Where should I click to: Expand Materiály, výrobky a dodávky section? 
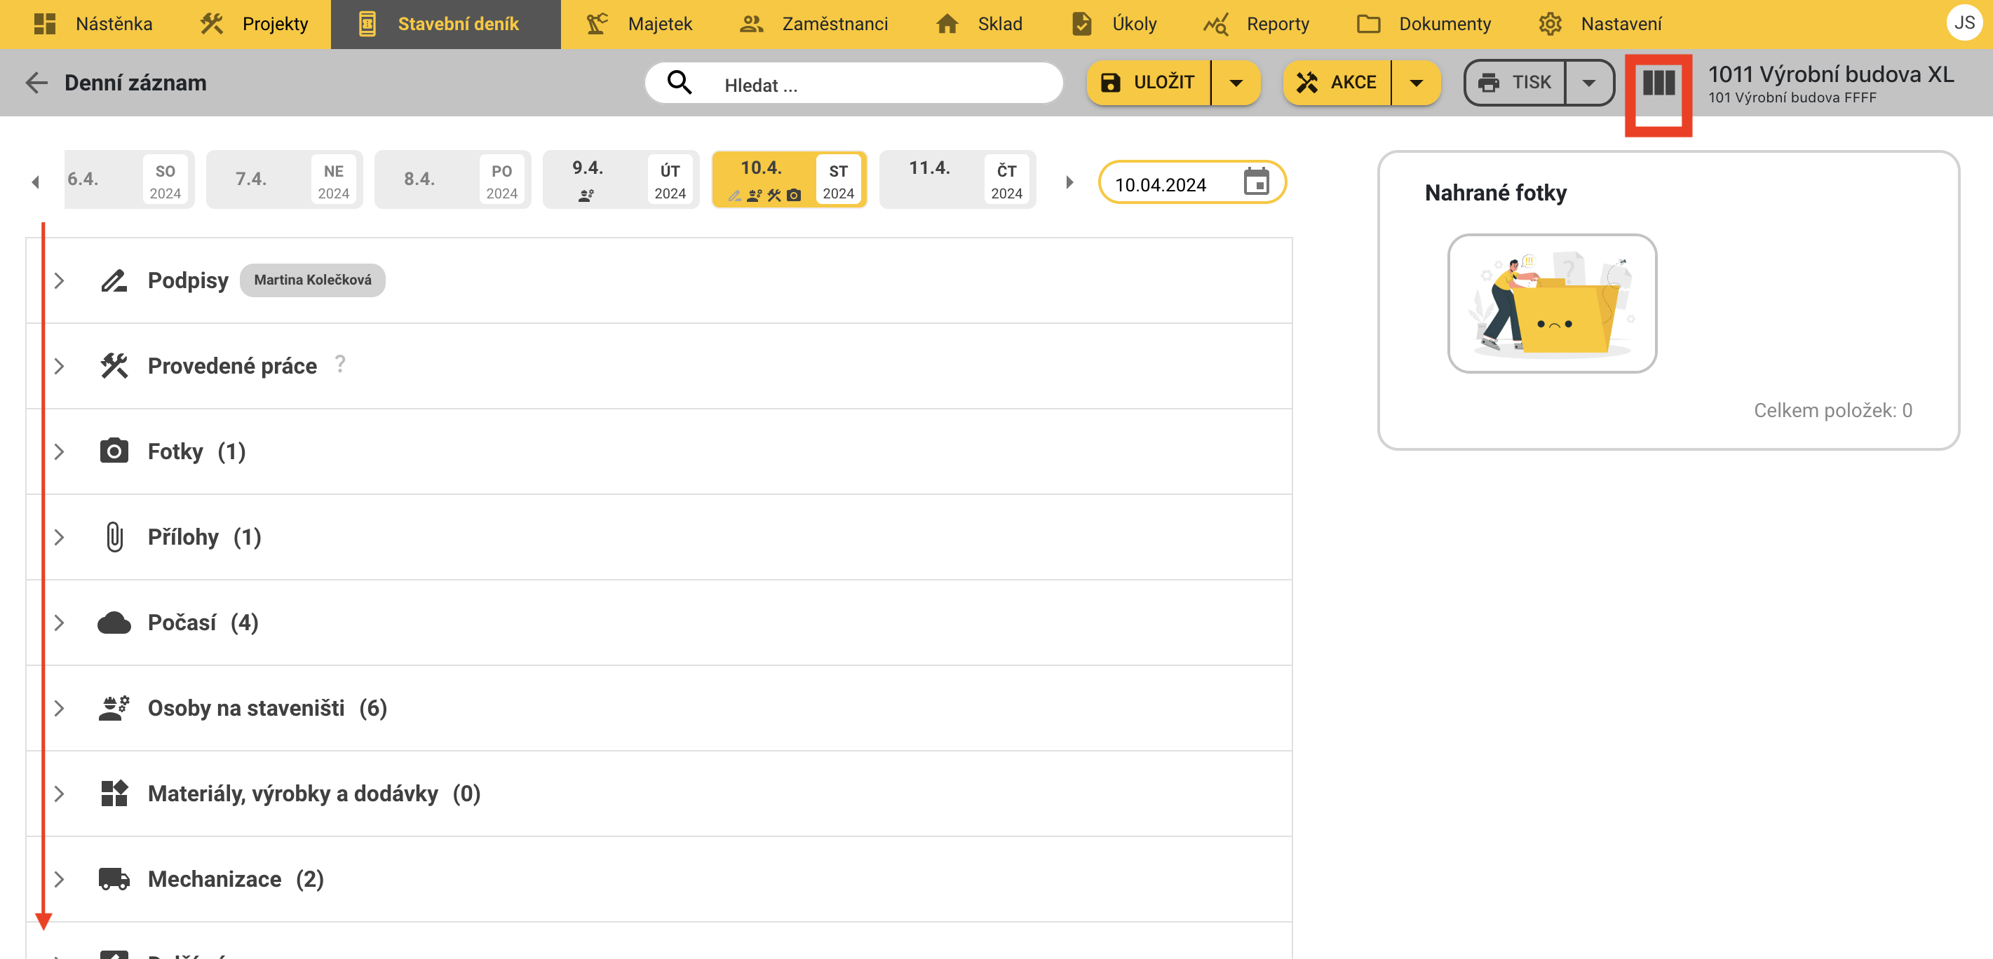(60, 794)
